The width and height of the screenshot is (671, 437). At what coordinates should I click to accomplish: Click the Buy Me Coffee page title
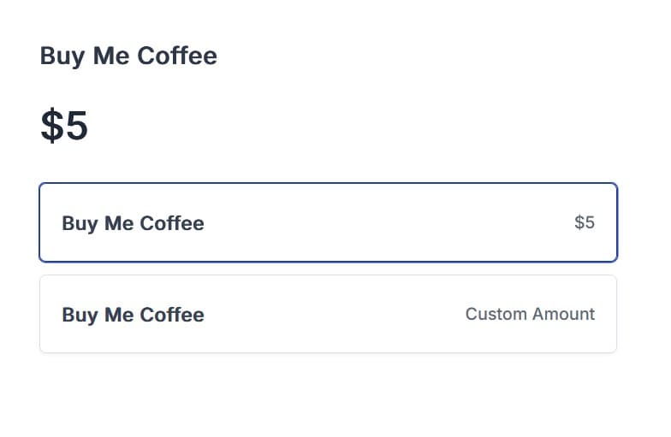click(128, 56)
